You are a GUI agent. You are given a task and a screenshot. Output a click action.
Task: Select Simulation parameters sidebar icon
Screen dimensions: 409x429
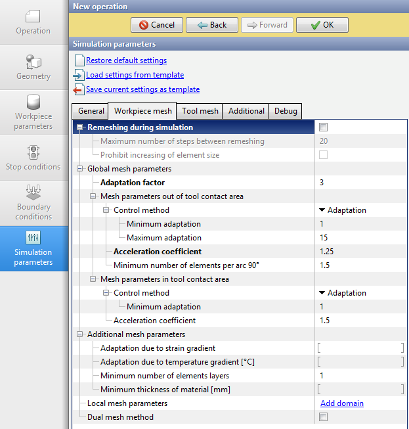pyautogui.click(x=33, y=248)
